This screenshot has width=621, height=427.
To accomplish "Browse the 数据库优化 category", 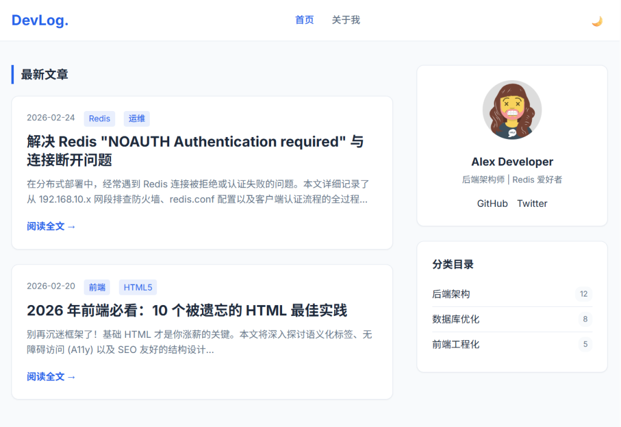I will coord(456,319).
